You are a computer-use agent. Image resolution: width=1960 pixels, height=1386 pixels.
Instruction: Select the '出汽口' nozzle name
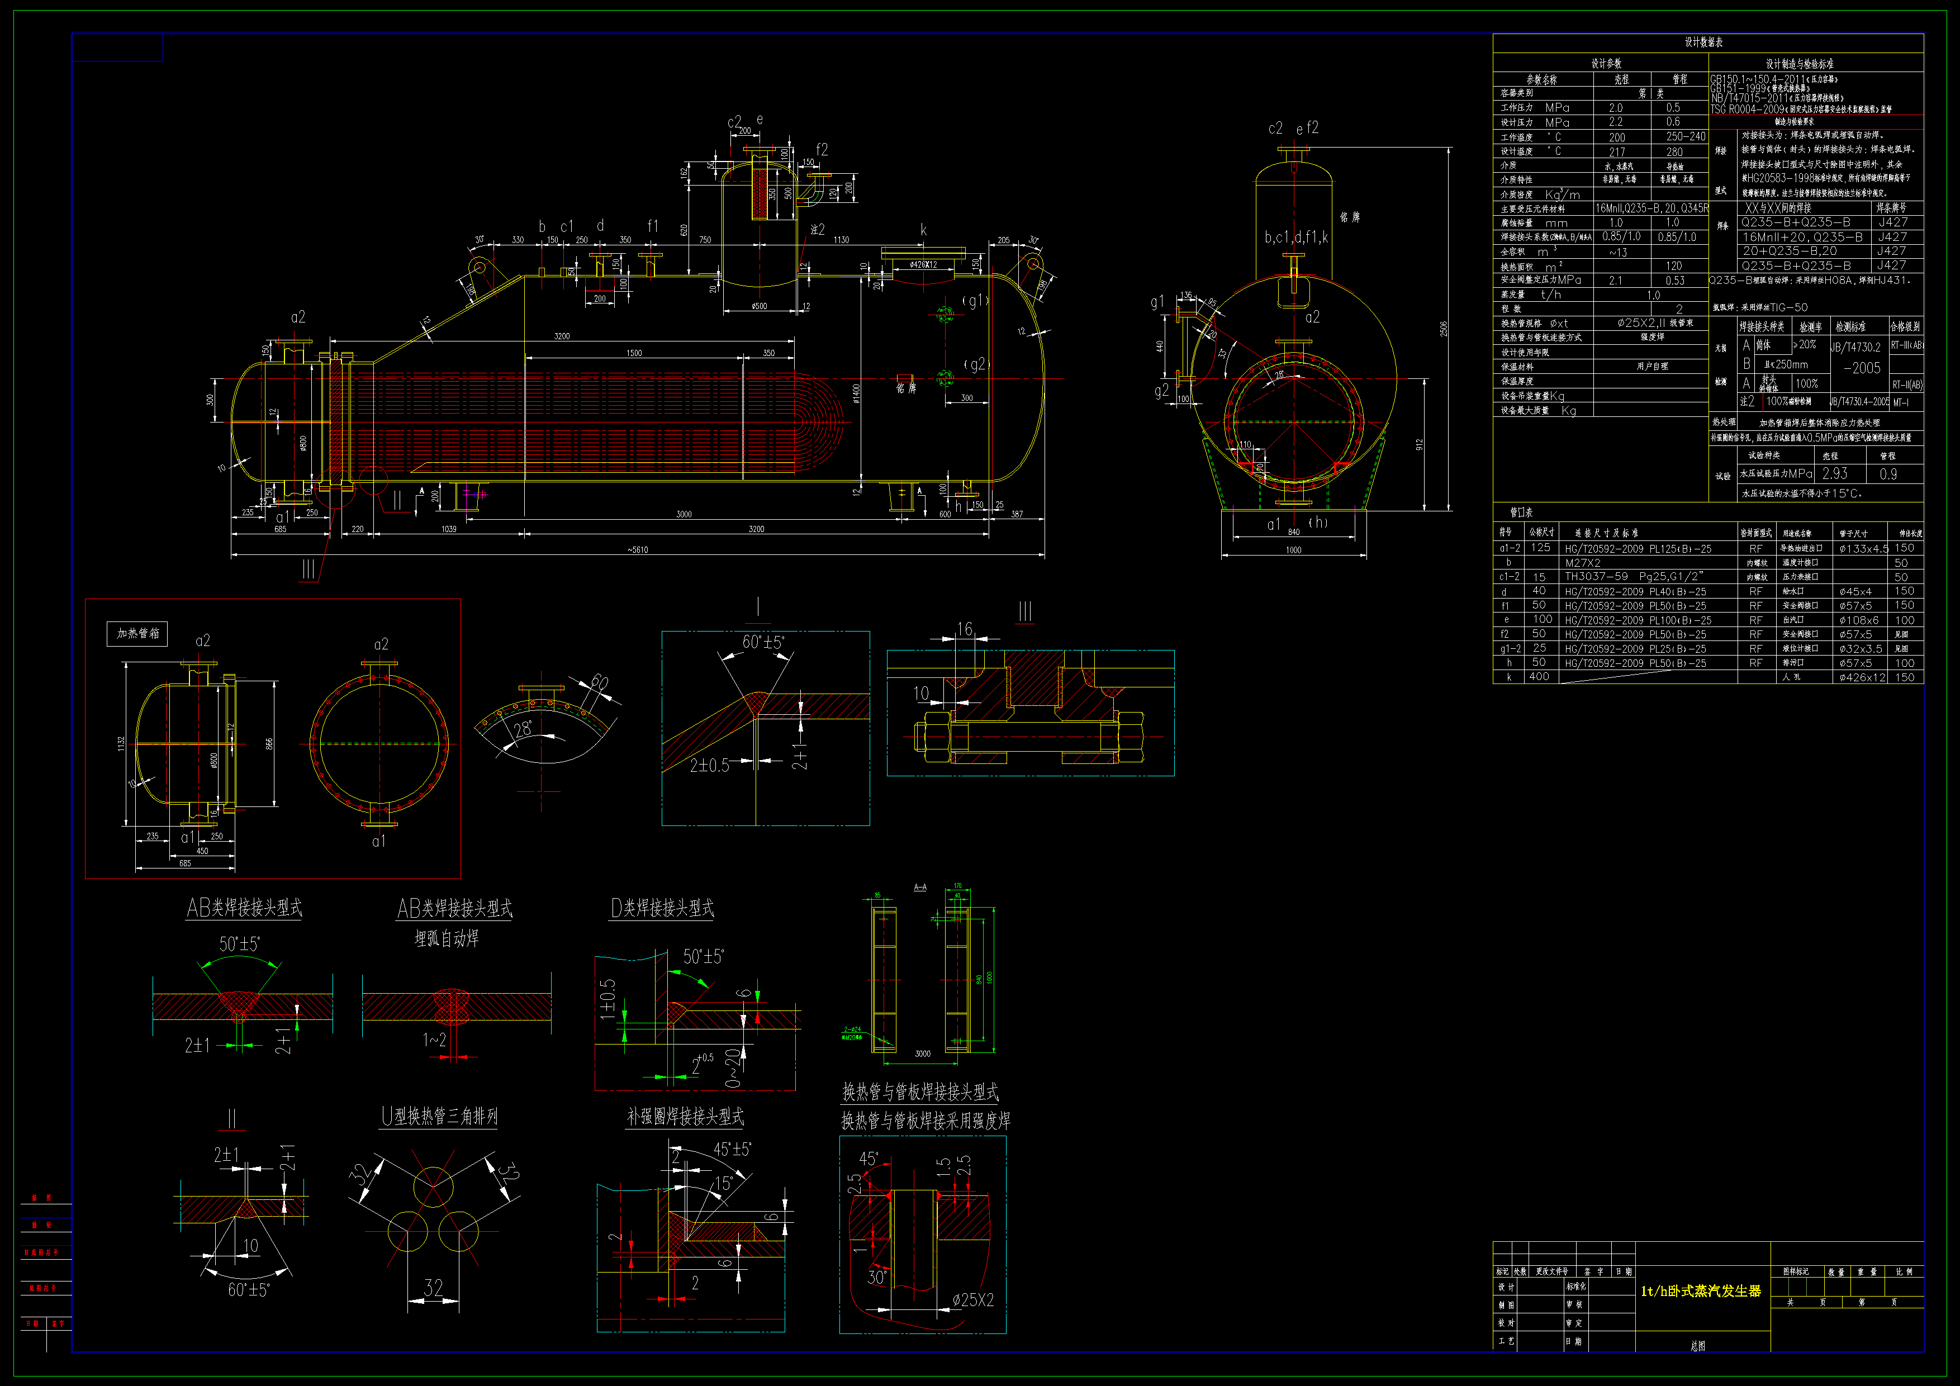point(1793,620)
